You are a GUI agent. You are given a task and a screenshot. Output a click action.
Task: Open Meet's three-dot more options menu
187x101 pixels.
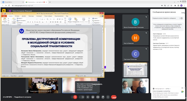click(108, 97)
